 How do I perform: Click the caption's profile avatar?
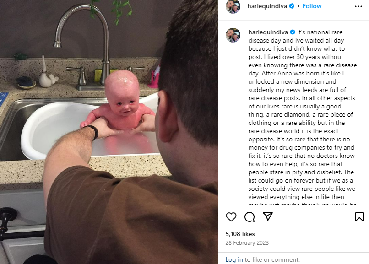click(233, 35)
